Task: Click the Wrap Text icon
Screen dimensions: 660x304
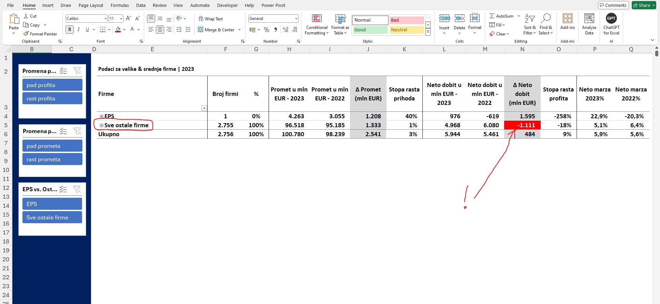Action: pos(201,19)
